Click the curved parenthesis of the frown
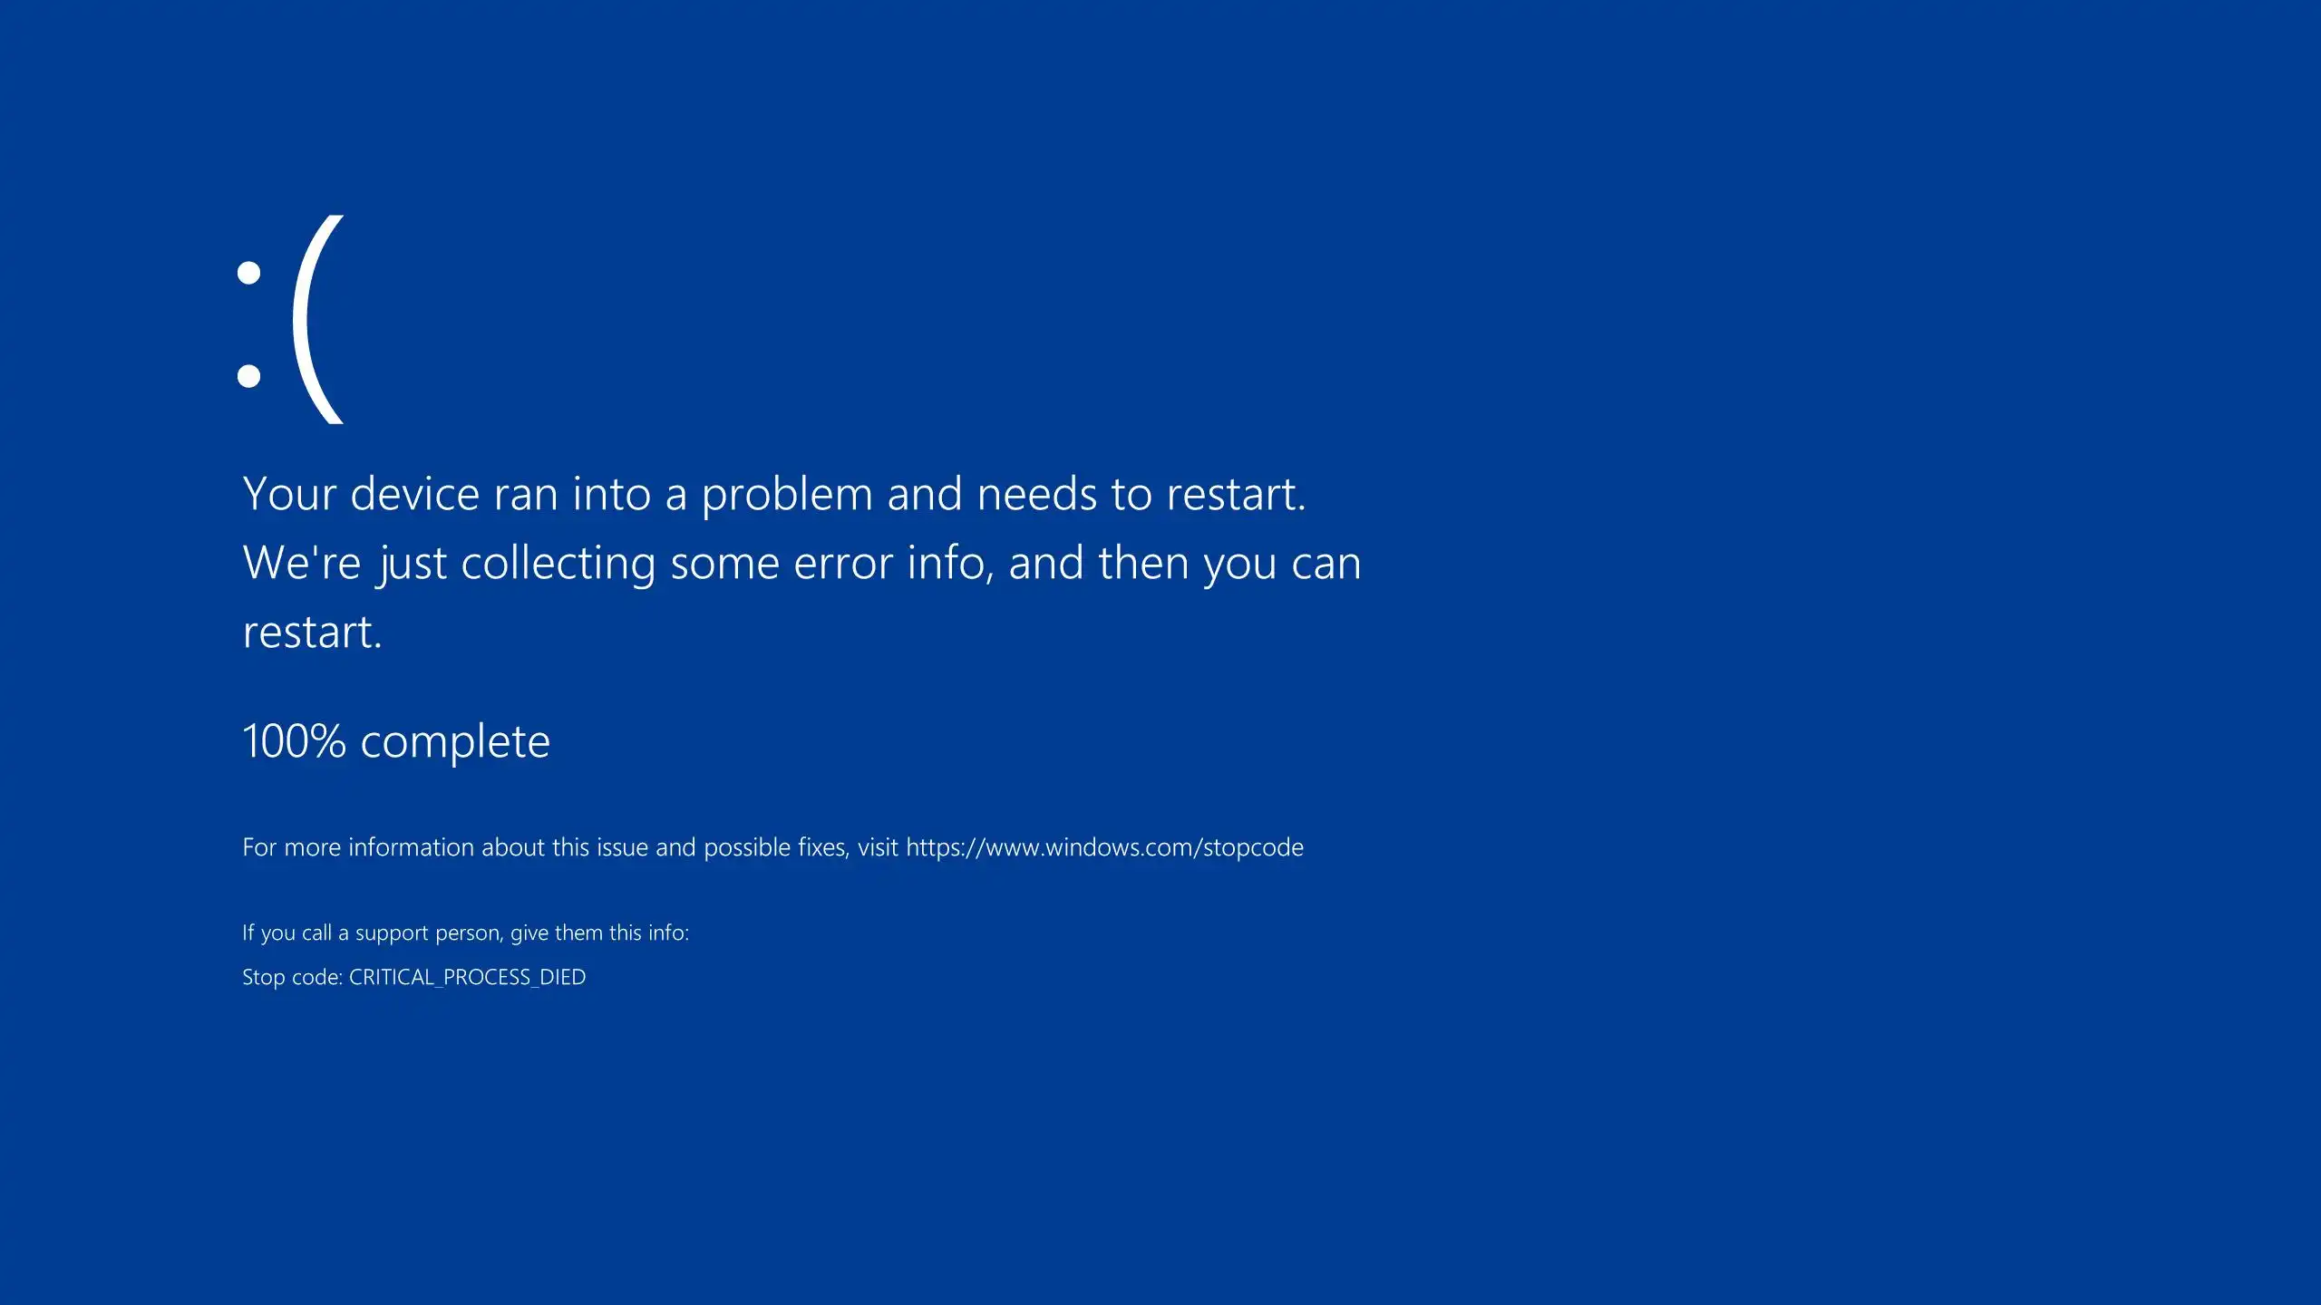Screen dimensions: 2321x1305 (x=318, y=319)
